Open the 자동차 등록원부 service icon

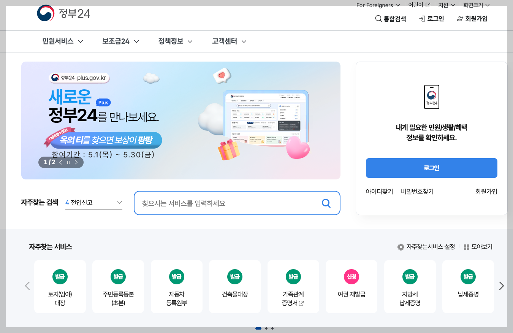click(x=176, y=287)
